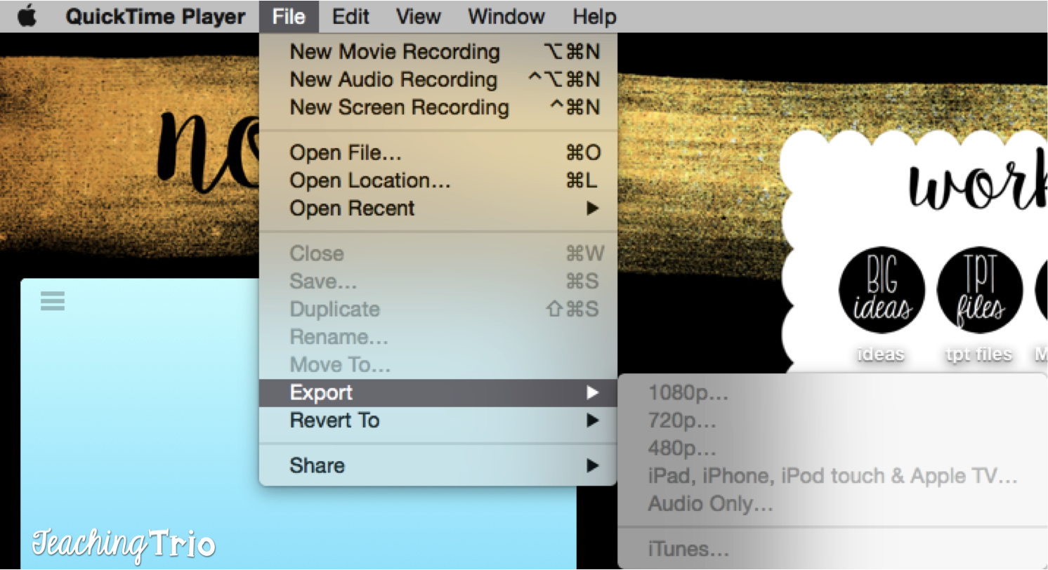Screen dimensions: 1048x570
Task: Close the open File menu
Action: click(289, 17)
